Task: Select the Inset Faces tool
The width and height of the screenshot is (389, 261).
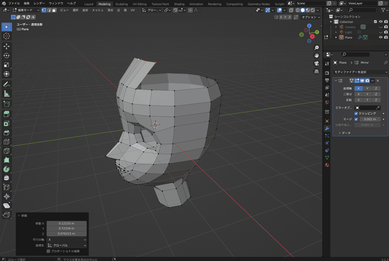Action: coord(6,124)
